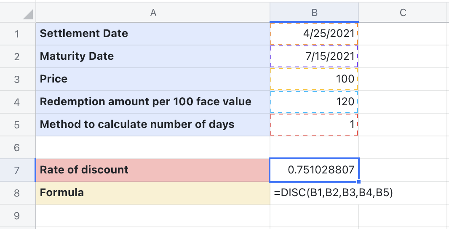Select column A header
The height and width of the screenshot is (229, 449).
[153, 12]
